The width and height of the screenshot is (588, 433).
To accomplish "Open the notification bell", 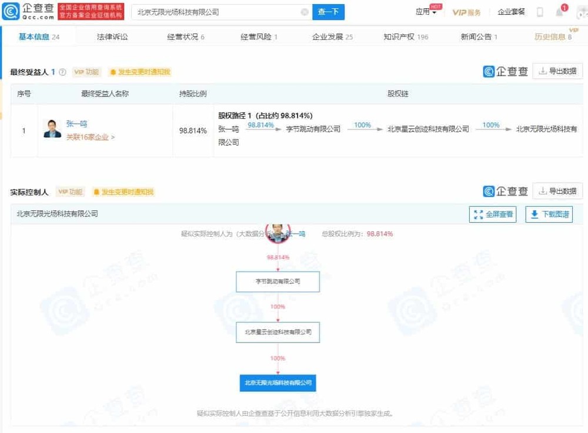I will [559, 12].
